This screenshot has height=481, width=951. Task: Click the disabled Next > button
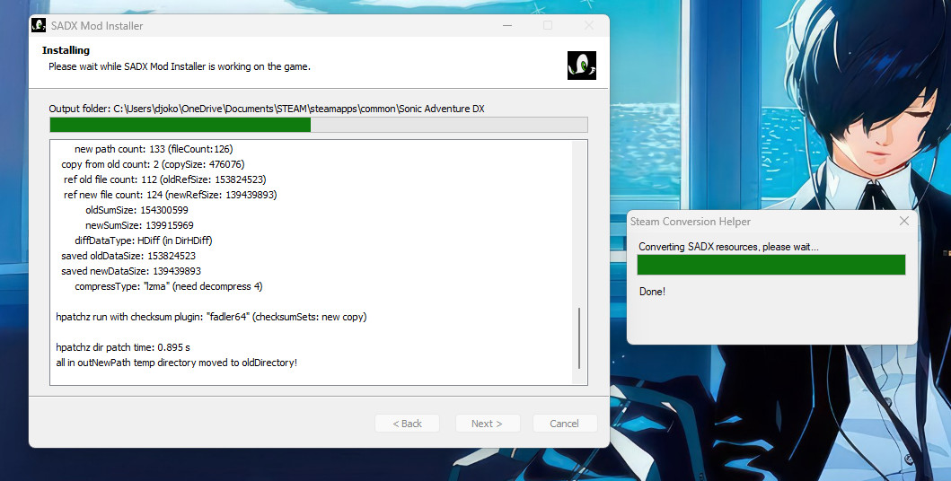coord(486,424)
